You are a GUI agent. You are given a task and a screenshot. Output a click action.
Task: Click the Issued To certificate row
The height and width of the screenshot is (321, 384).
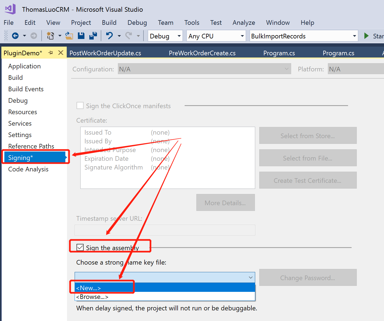[127, 132]
